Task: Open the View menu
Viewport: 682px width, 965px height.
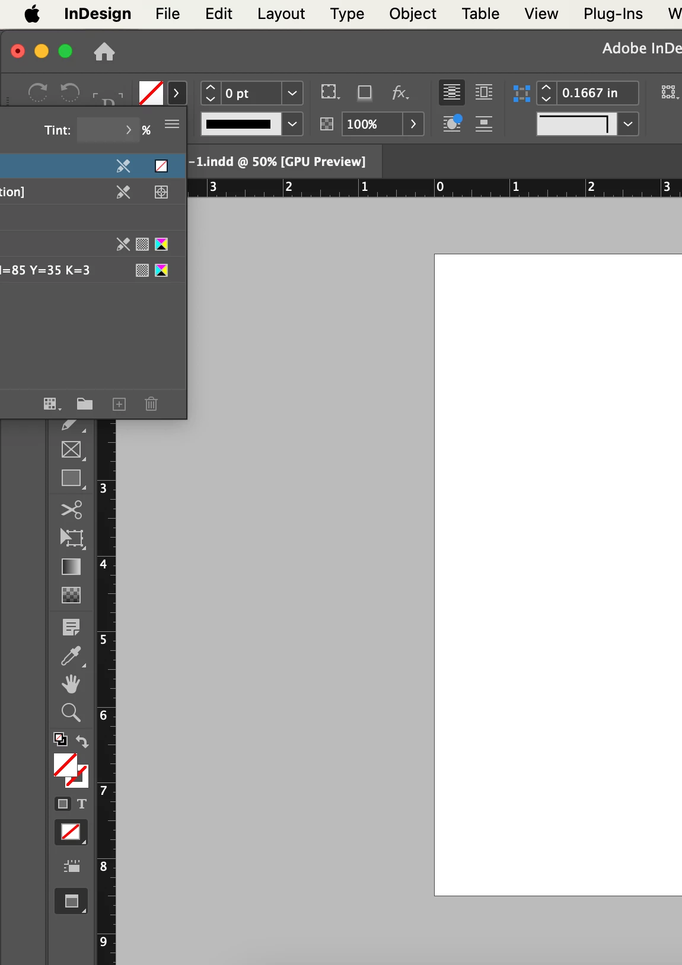Action: click(x=541, y=14)
